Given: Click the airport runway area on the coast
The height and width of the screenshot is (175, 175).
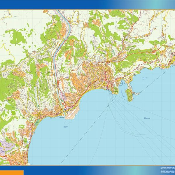Looking at the screenshot, I should pyautogui.click(x=72, y=112).
